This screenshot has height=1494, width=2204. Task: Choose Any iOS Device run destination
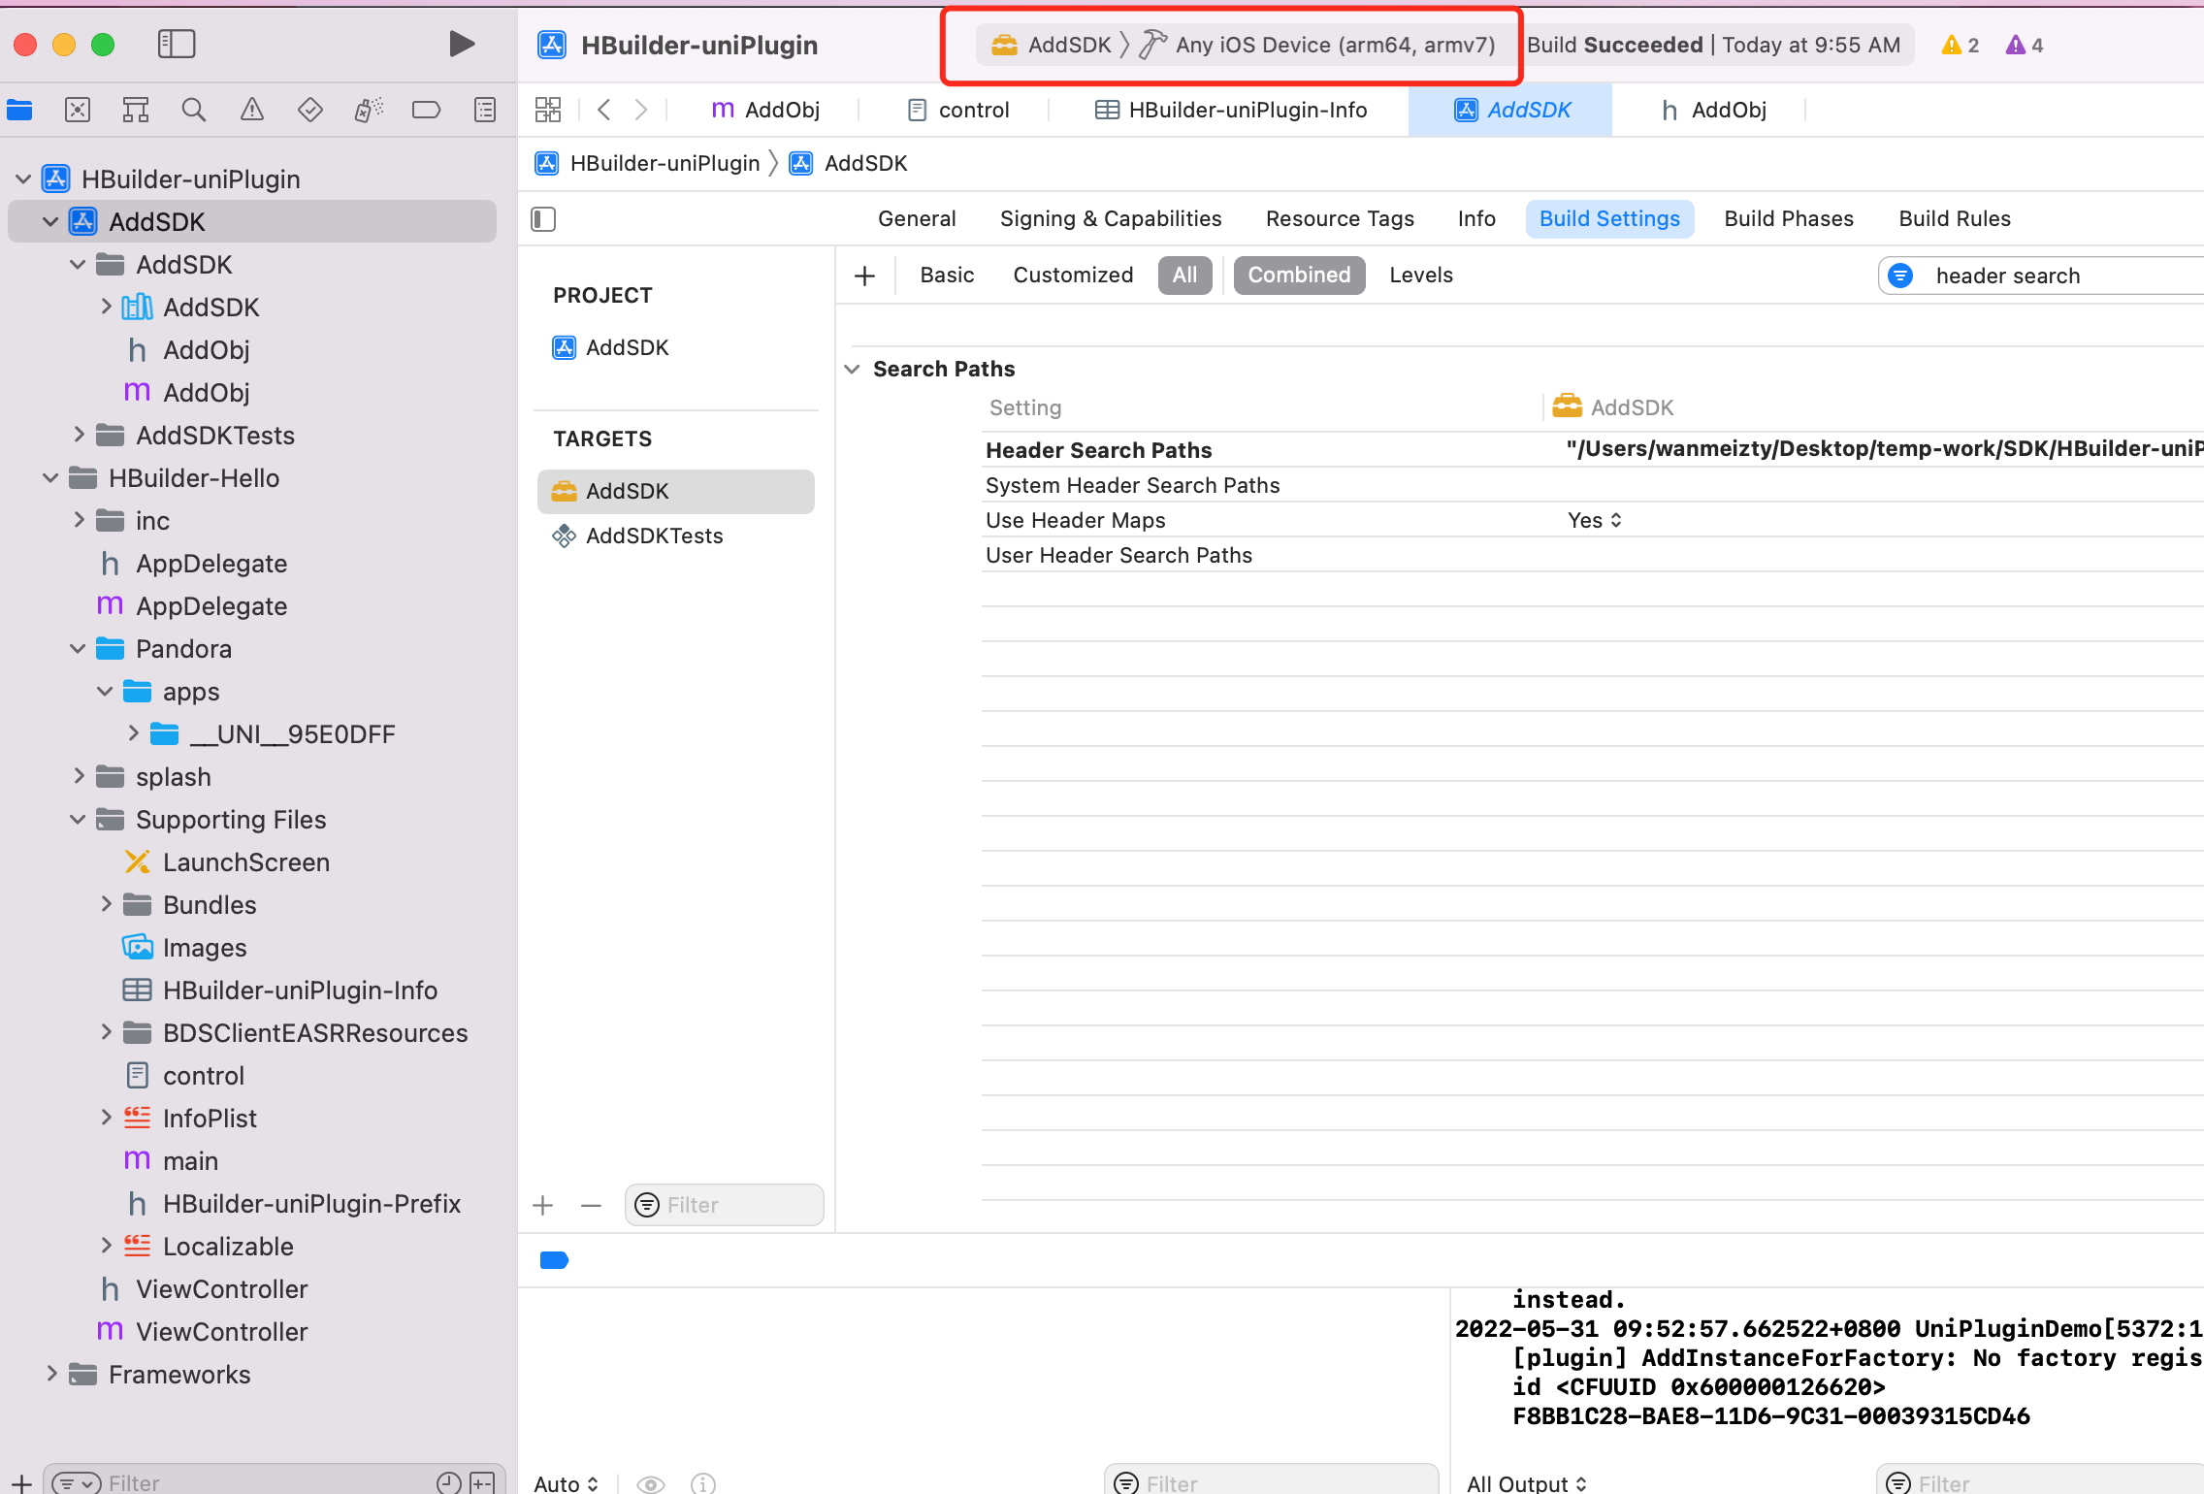pos(1317,45)
